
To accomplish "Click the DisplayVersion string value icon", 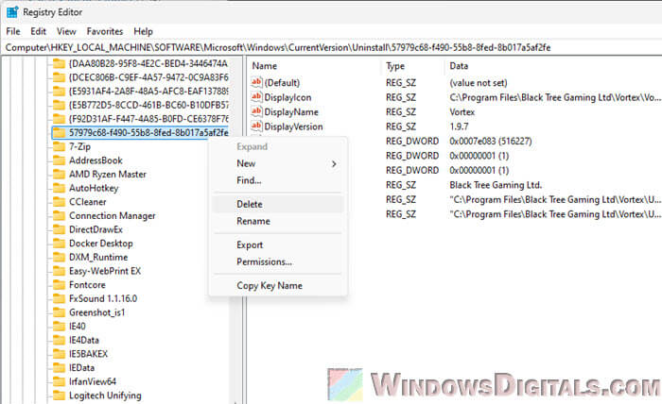I will tap(256, 126).
